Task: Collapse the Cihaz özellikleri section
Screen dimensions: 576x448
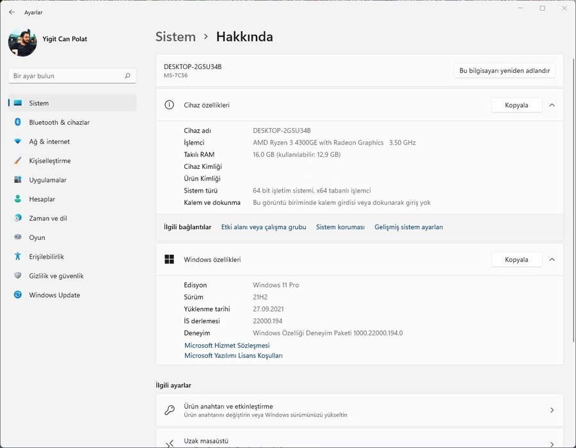Action: tap(552, 105)
